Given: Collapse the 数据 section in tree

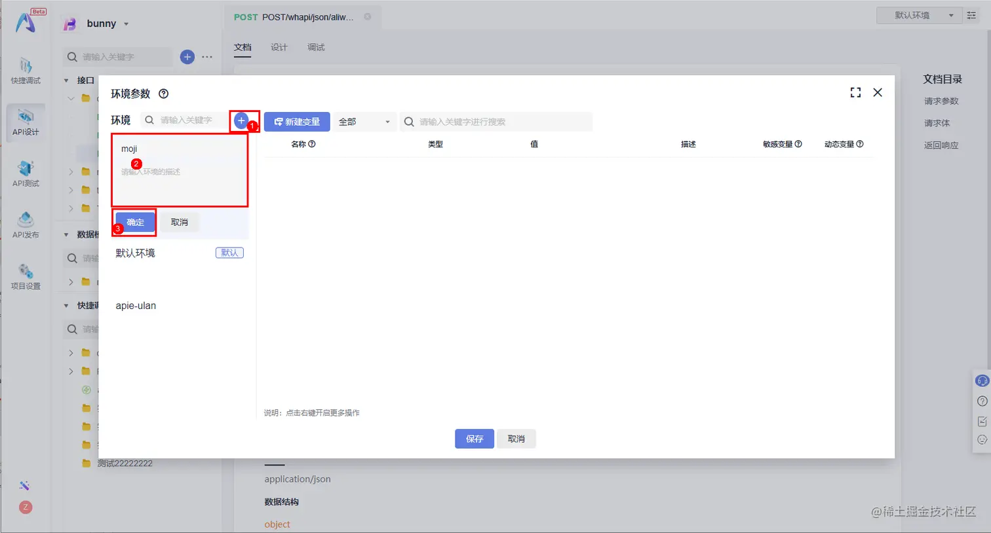Looking at the screenshot, I should click(x=66, y=234).
